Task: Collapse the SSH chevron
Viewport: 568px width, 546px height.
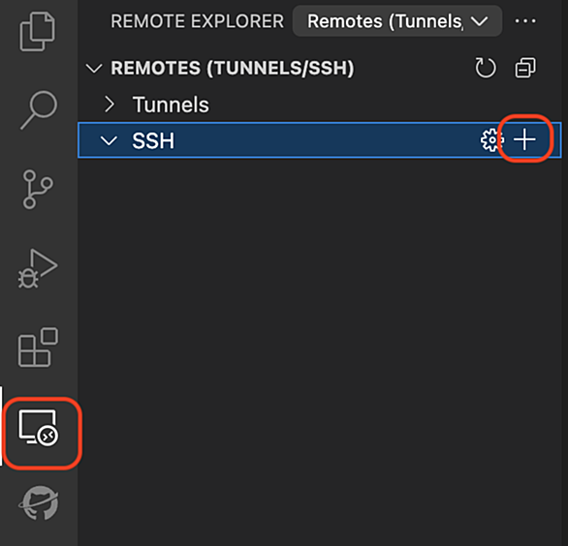Action: click(109, 140)
